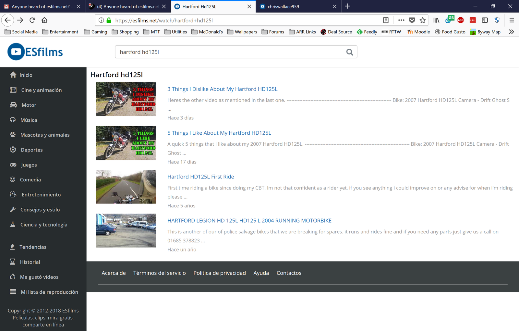
Task: Open the Social Media bookmarks folder
Action: [x=21, y=31]
